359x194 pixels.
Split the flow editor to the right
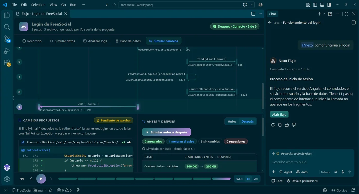tap(253, 14)
